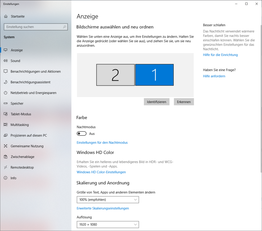Screen dimensions: 262x231
Task: Open the Sound settings icon
Action: click(6, 61)
